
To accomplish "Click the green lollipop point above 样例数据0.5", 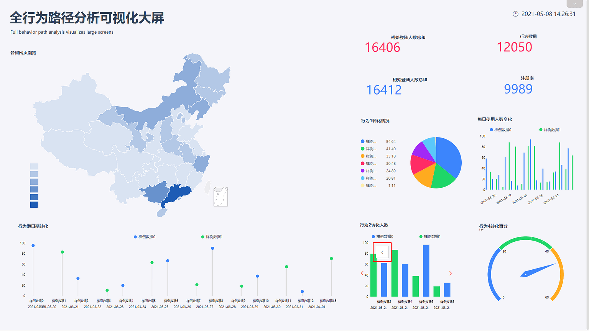I will (x=331, y=259).
